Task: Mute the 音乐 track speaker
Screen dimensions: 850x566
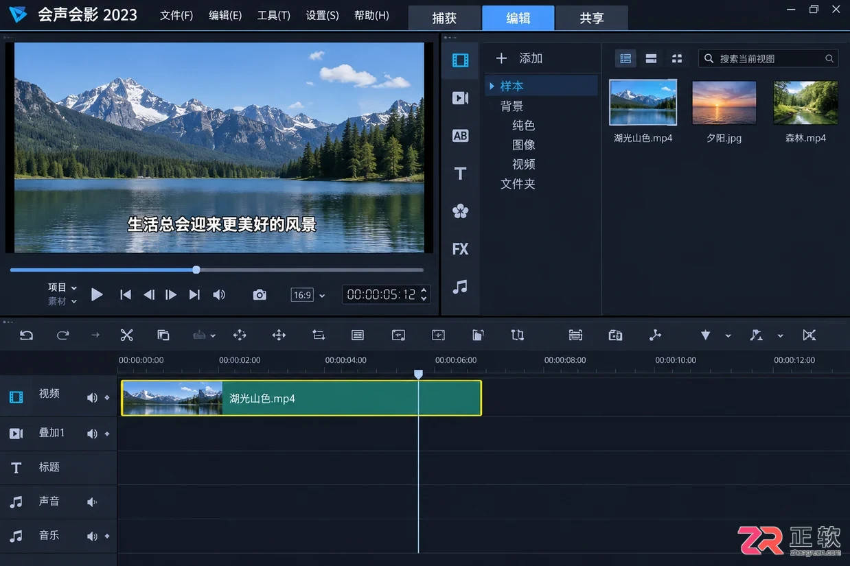Action: (92, 536)
